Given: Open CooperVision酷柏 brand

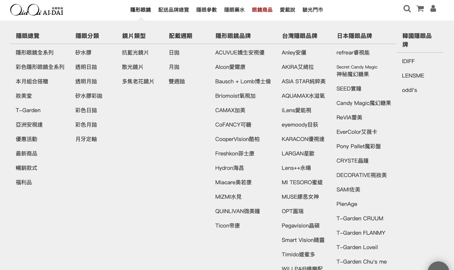Looking at the screenshot, I should tap(237, 139).
